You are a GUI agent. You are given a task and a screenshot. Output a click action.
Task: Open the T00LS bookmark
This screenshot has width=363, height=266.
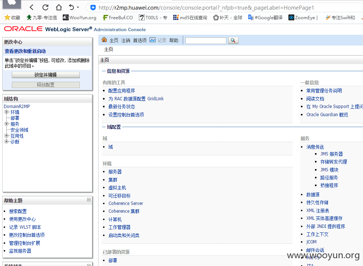tap(153, 18)
